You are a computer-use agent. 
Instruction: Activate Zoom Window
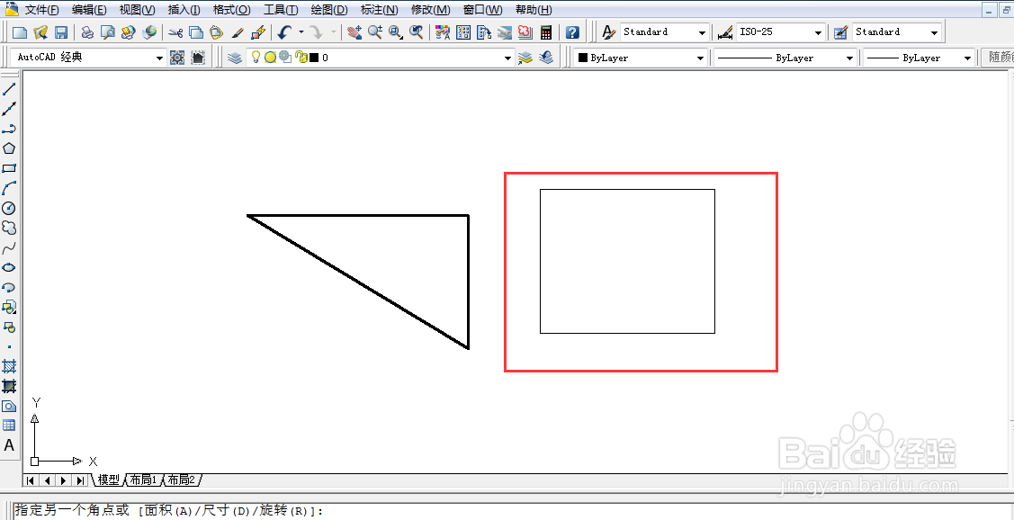396,32
